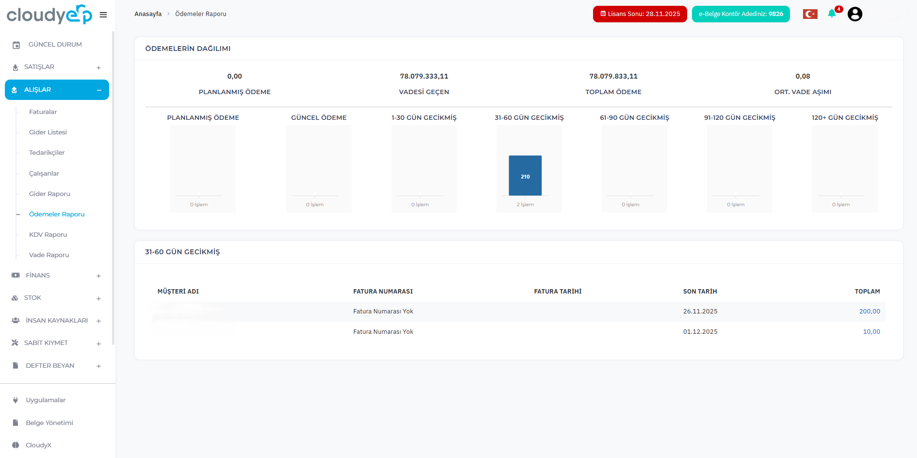Open the Gider Listesi submenu item
The image size is (917, 458).
pos(48,132)
